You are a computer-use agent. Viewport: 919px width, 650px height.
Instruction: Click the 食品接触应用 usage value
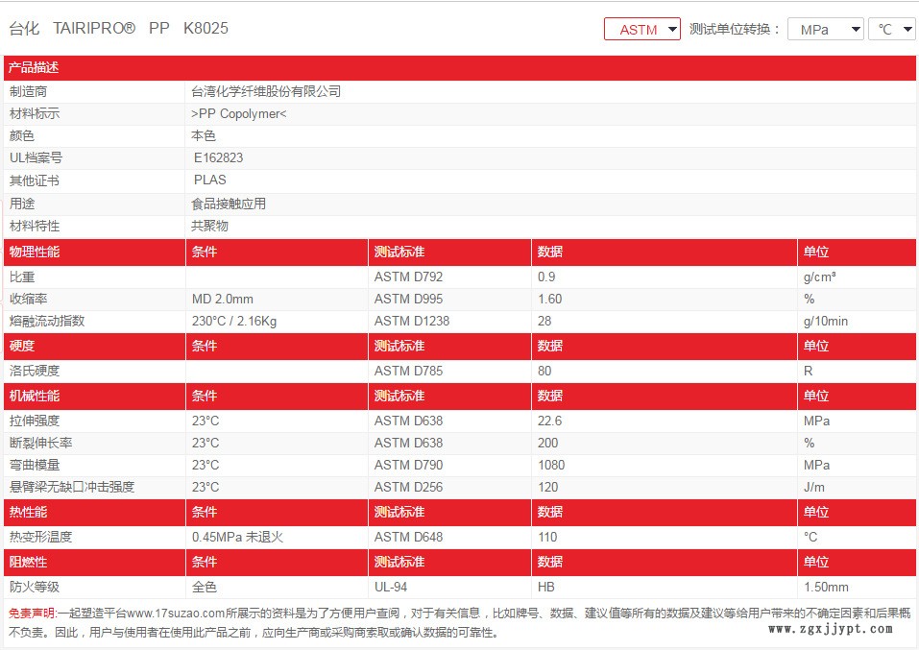click(229, 204)
